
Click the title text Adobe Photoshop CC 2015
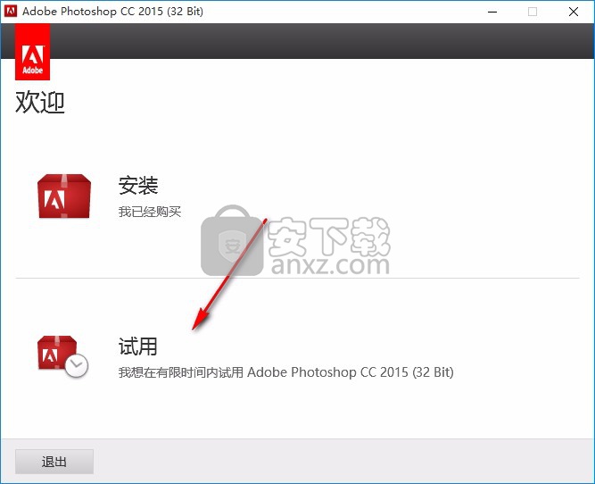tap(112, 12)
